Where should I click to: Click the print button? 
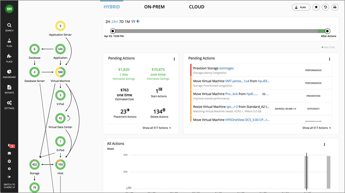tap(334, 7)
